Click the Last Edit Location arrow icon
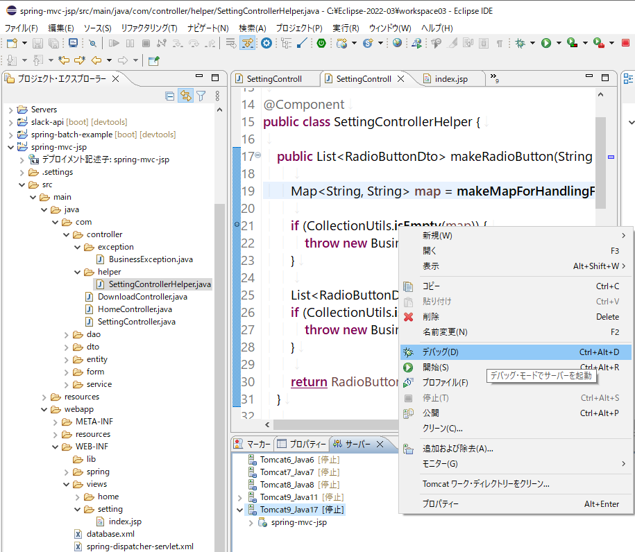635x552 pixels. pos(64,60)
